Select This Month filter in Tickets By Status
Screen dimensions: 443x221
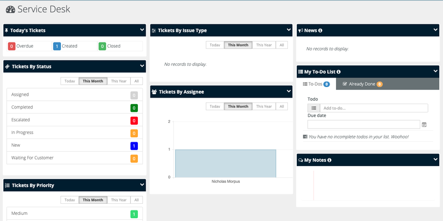(x=93, y=81)
